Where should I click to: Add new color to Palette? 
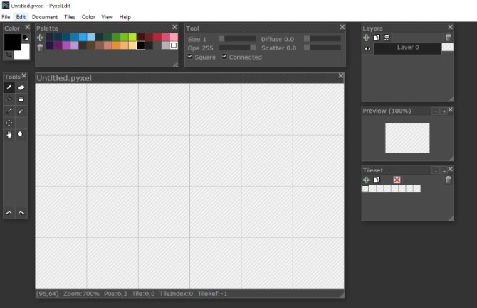(x=40, y=38)
